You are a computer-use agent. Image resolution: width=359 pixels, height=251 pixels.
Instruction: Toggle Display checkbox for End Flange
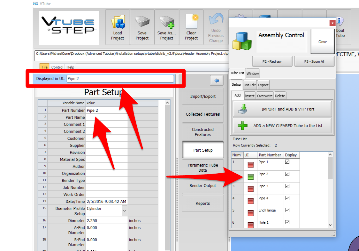[x=287, y=210]
